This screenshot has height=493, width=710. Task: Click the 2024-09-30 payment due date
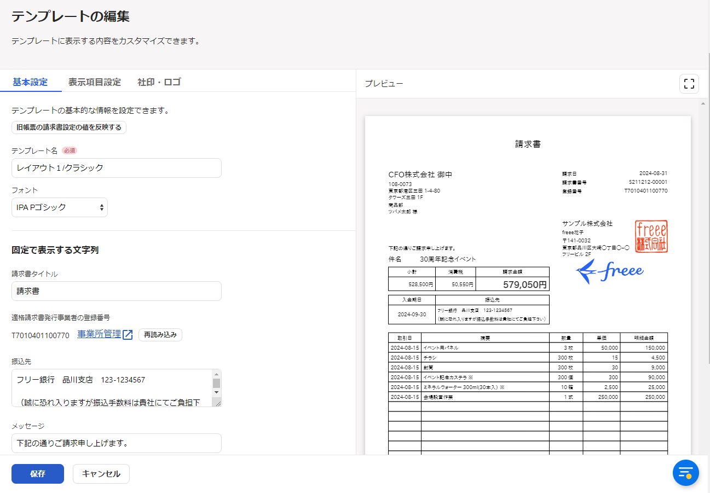pos(412,315)
